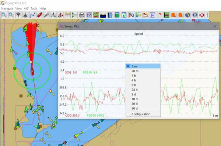Select the create route tool icon
The height and width of the screenshot is (146, 221).
click(x=32, y=15)
